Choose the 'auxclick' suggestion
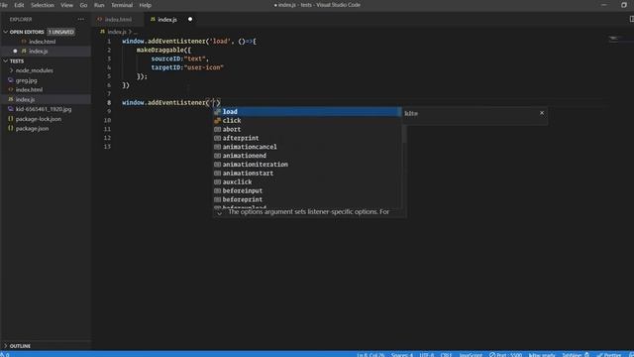Viewport: 634px width, 357px height. tap(307, 182)
